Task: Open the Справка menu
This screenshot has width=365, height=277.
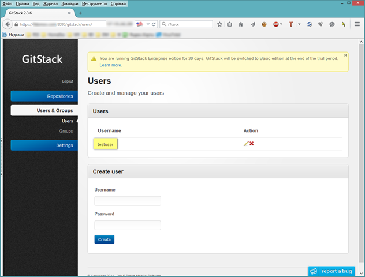Action: pos(118,3)
